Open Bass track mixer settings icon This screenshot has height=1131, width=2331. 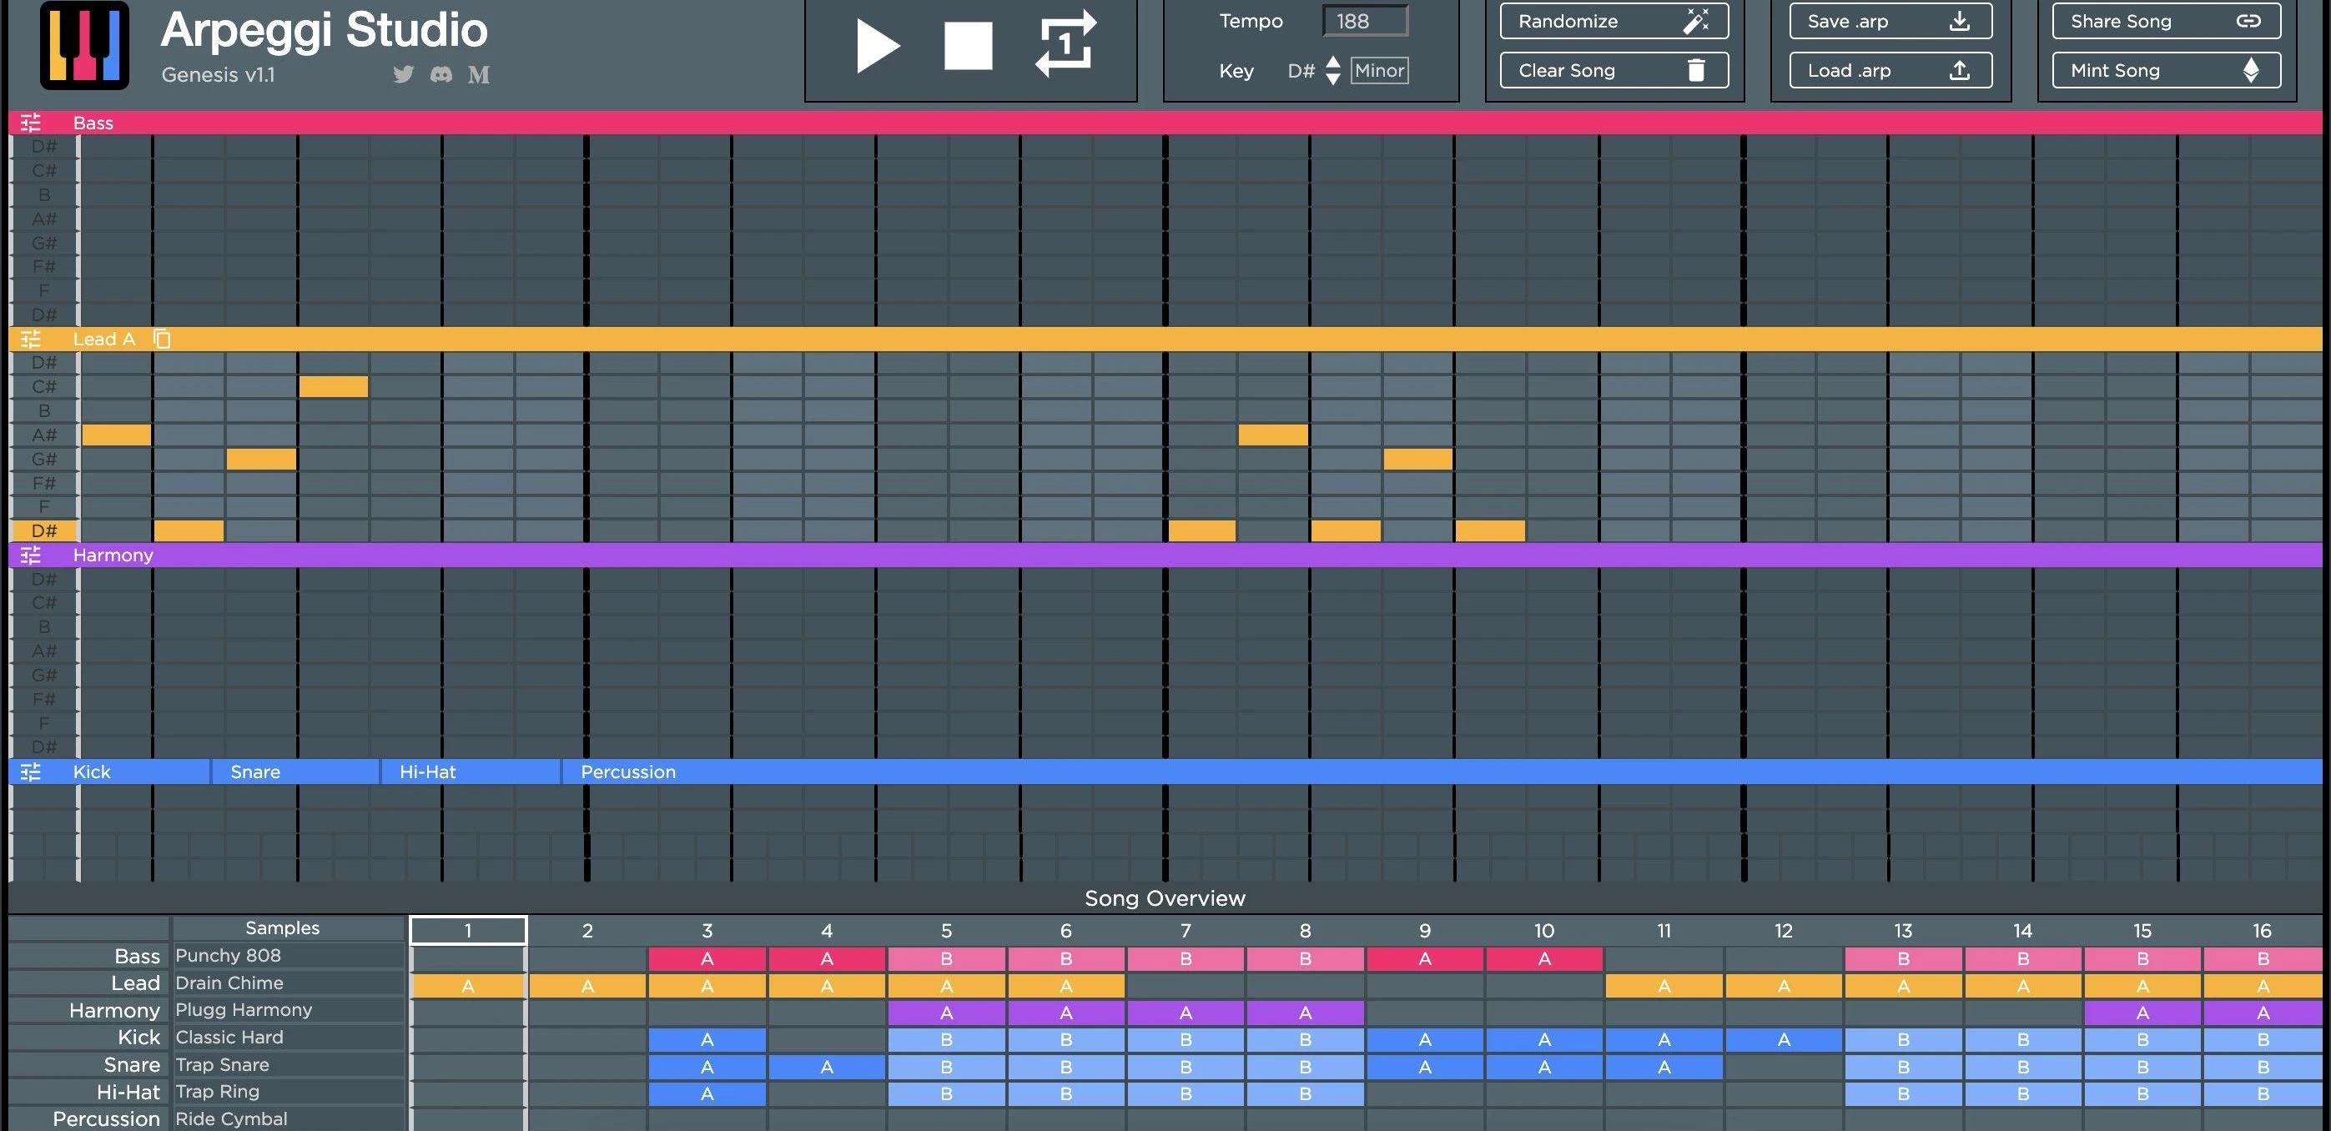click(31, 122)
